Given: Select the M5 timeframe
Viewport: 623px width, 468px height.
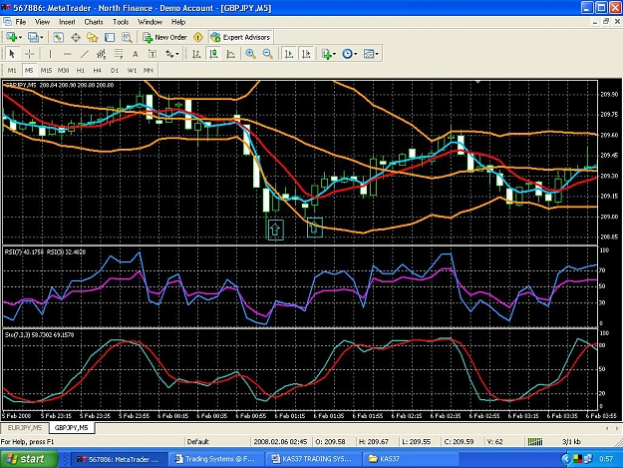Looking at the screenshot, I should 29,71.
